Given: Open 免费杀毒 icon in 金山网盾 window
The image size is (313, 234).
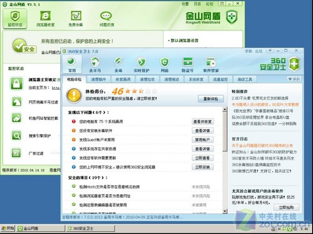Looking at the screenshot, I should point(76,19).
